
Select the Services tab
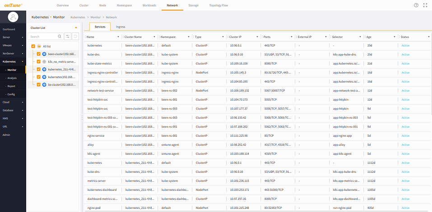click(100, 27)
